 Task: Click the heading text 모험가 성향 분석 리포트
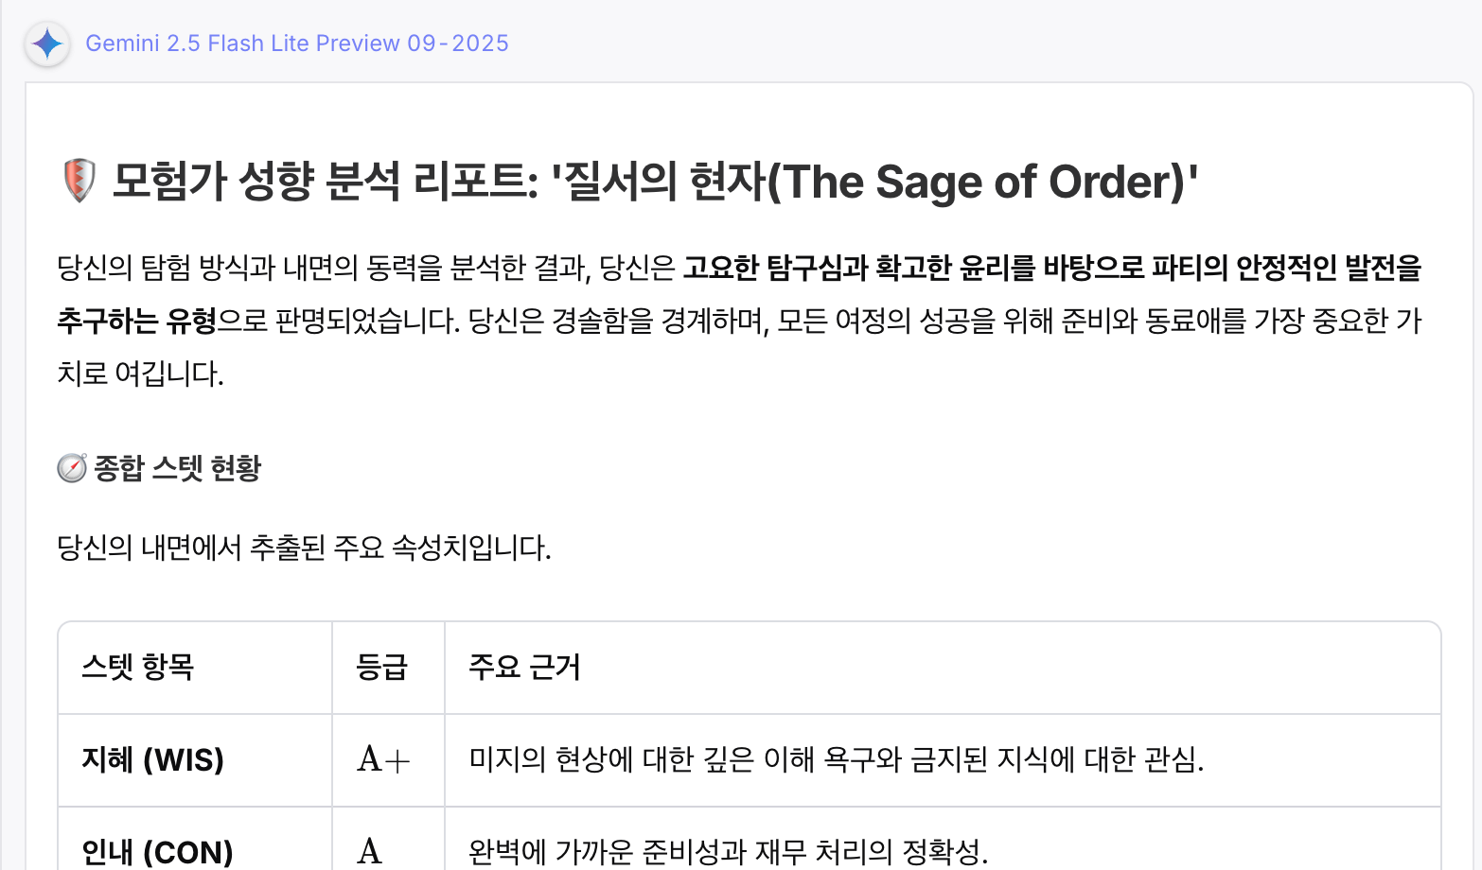coord(325,182)
